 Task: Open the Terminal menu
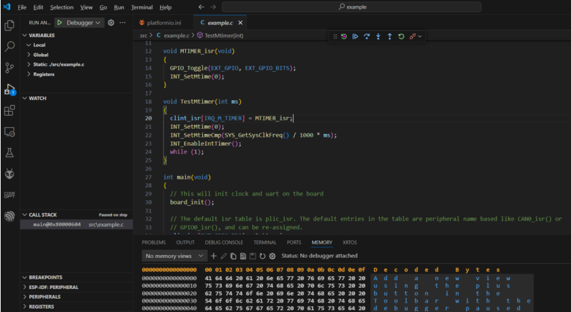coord(142,7)
